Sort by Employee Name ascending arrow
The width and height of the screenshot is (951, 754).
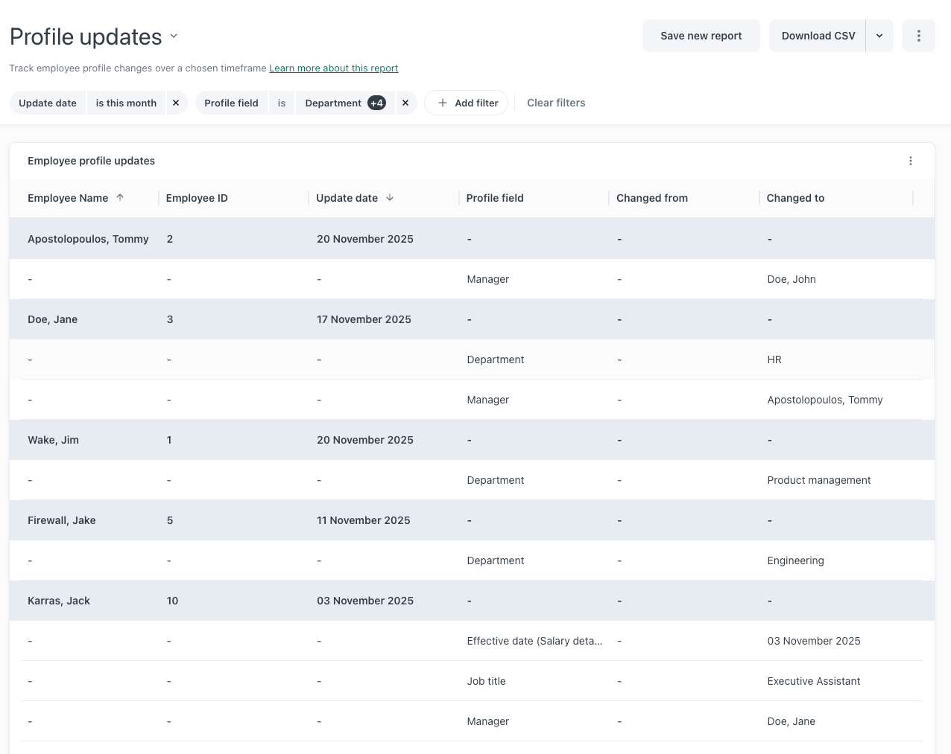(120, 197)
